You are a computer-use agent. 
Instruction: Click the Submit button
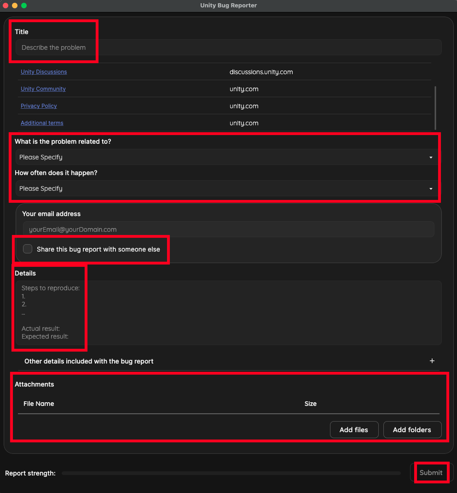point(431,473)
